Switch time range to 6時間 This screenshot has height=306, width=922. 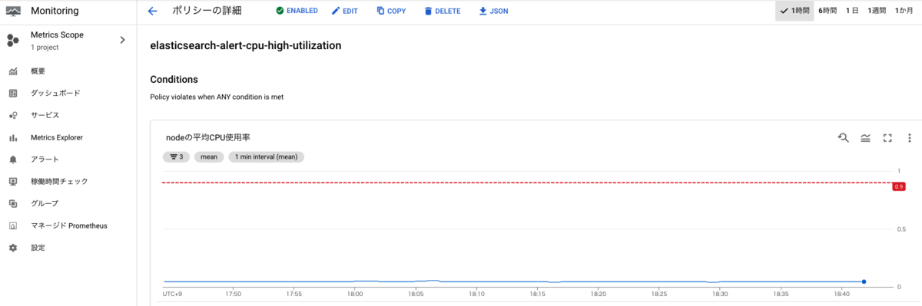[827, 12]
